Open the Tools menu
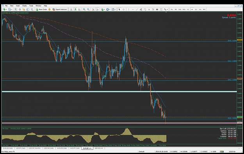 [31, 6]
